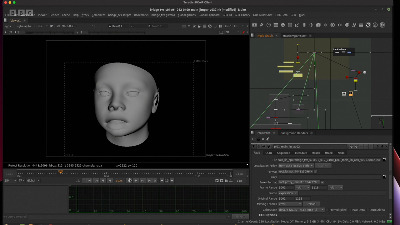The image size is (400, 225).
Task: Open the Colorspace dropdown
Action: click(x=301, y=210)
